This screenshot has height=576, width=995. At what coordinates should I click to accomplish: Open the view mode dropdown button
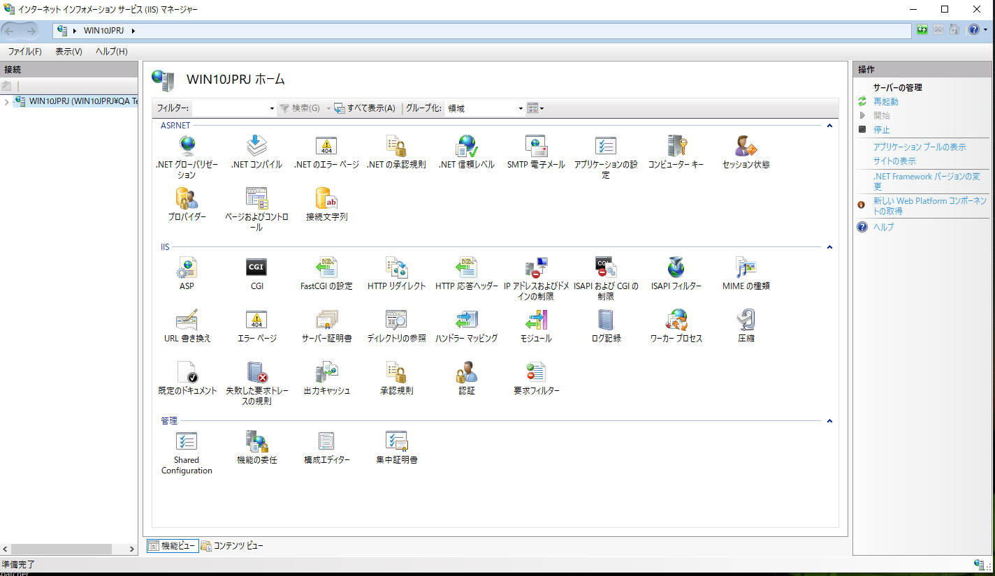pyautogui.click(x=535, y=108)
